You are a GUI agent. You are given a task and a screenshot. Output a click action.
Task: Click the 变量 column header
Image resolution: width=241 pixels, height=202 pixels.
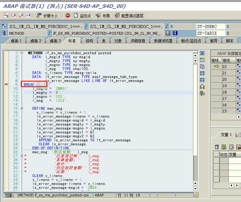pyautogui.click(x=235, y=154)
